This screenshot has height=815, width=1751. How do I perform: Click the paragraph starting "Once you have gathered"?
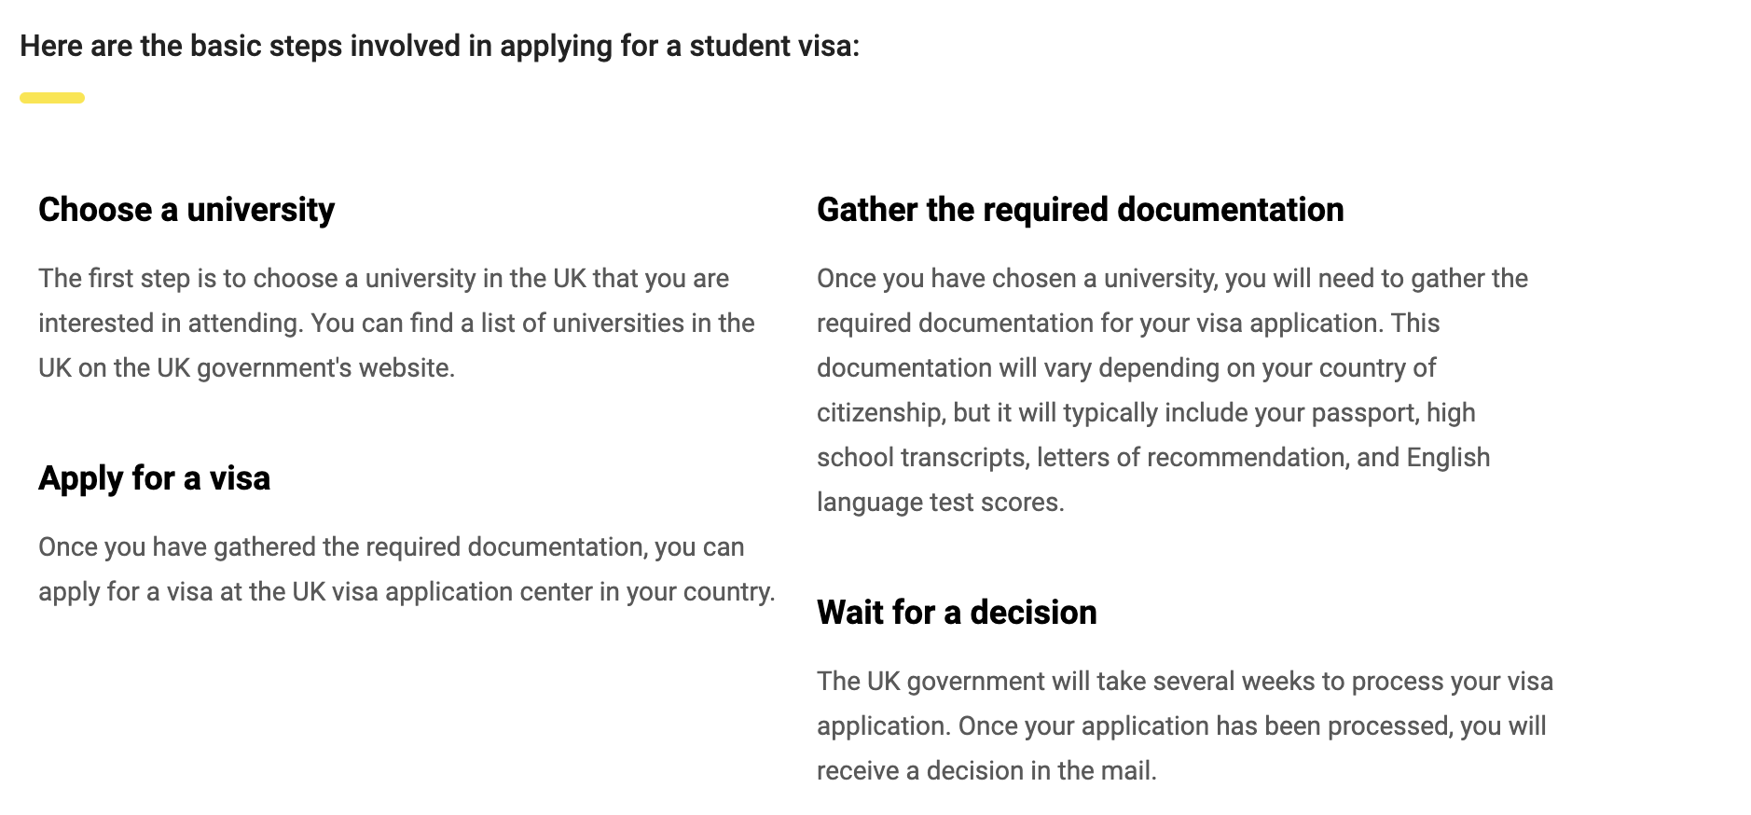tap(406, 569)
